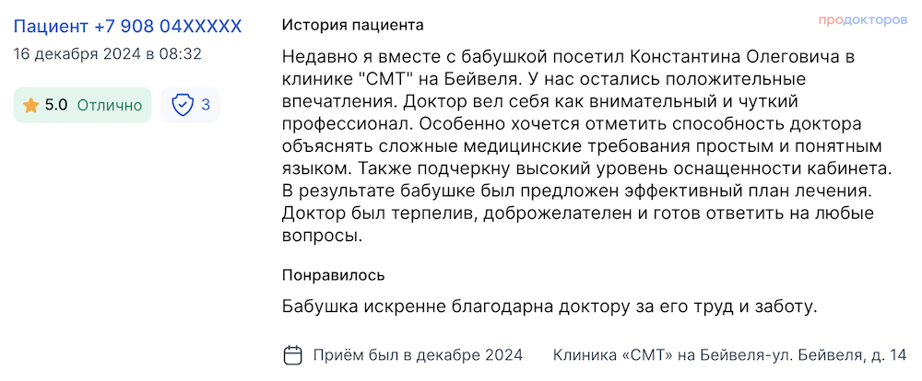922x381 pixels.
Task: Select the История пациента heading
Action: (352, 25)
